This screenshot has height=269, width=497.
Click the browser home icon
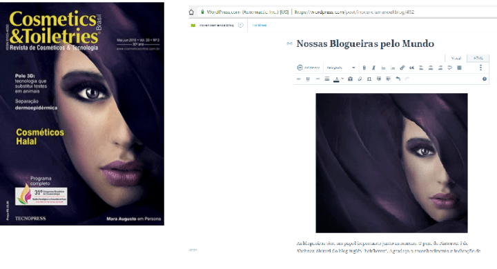click(191, 12)
